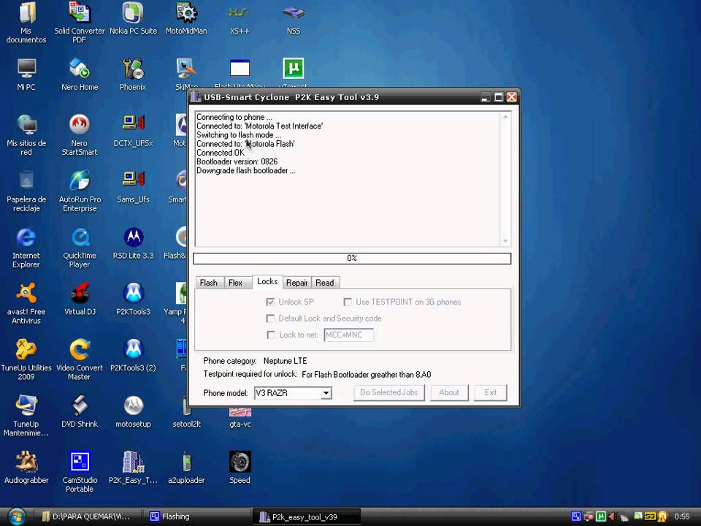
Task: Launch AutoRun Pro Enterprise
Action: 79,191
